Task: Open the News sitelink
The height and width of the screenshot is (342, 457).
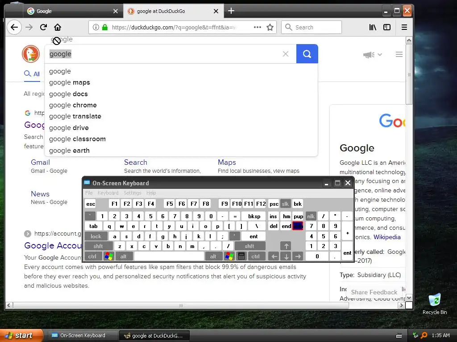Action: pos(40,194)
